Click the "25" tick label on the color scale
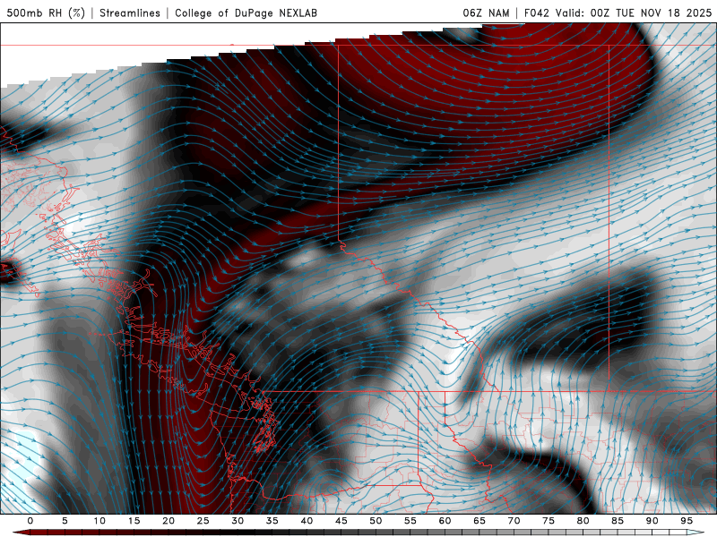 point(203,521)
